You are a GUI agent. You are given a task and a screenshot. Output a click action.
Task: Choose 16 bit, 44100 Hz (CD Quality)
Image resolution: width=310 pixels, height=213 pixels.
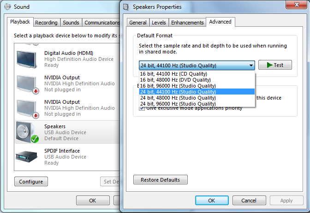(174, 74)
